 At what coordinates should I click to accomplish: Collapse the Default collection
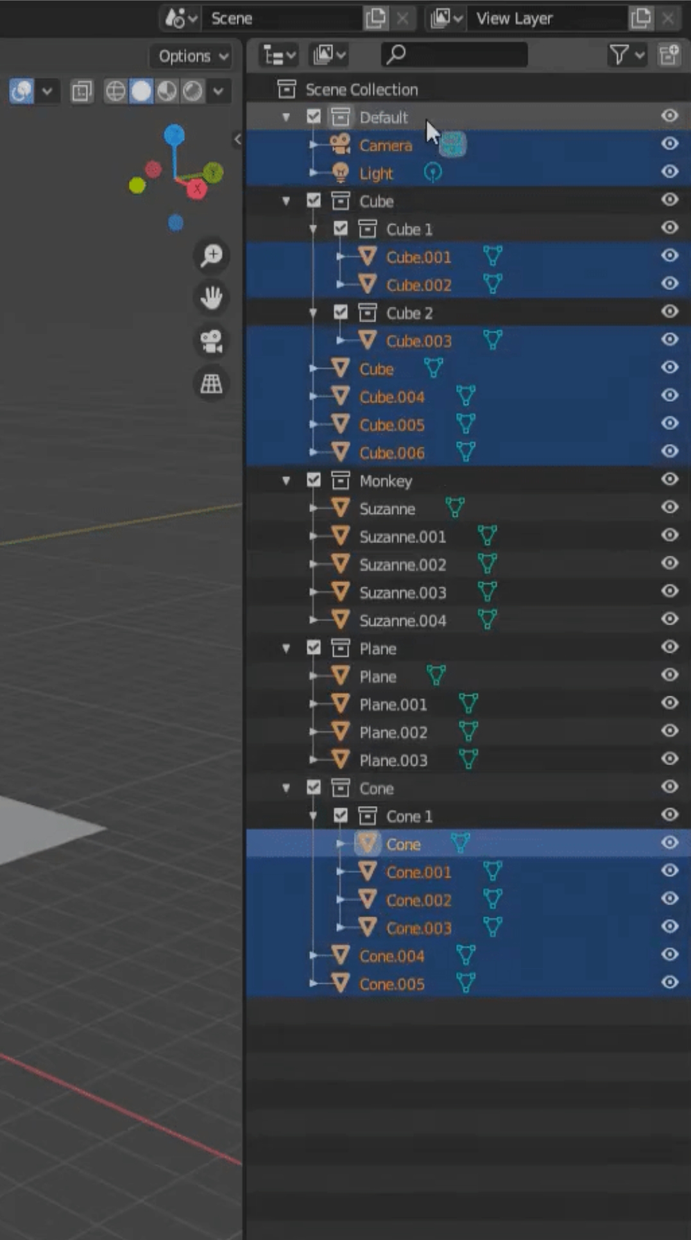[286, 117]
